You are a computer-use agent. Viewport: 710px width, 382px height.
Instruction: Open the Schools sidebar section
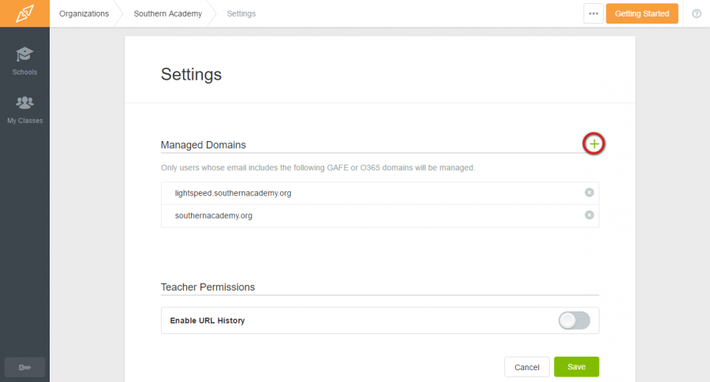24,61
